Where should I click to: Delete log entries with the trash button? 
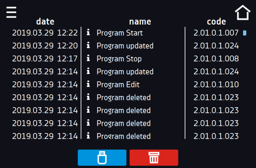coord(154,158)
